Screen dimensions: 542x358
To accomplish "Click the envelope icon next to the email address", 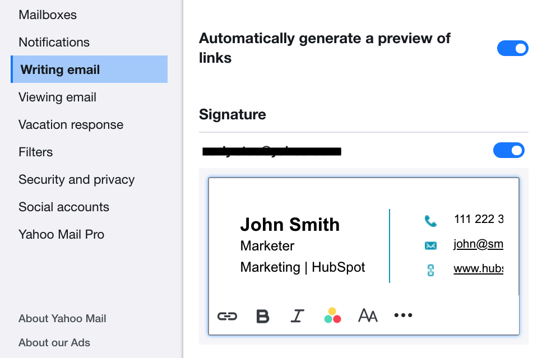I will [x=430, y=245].
